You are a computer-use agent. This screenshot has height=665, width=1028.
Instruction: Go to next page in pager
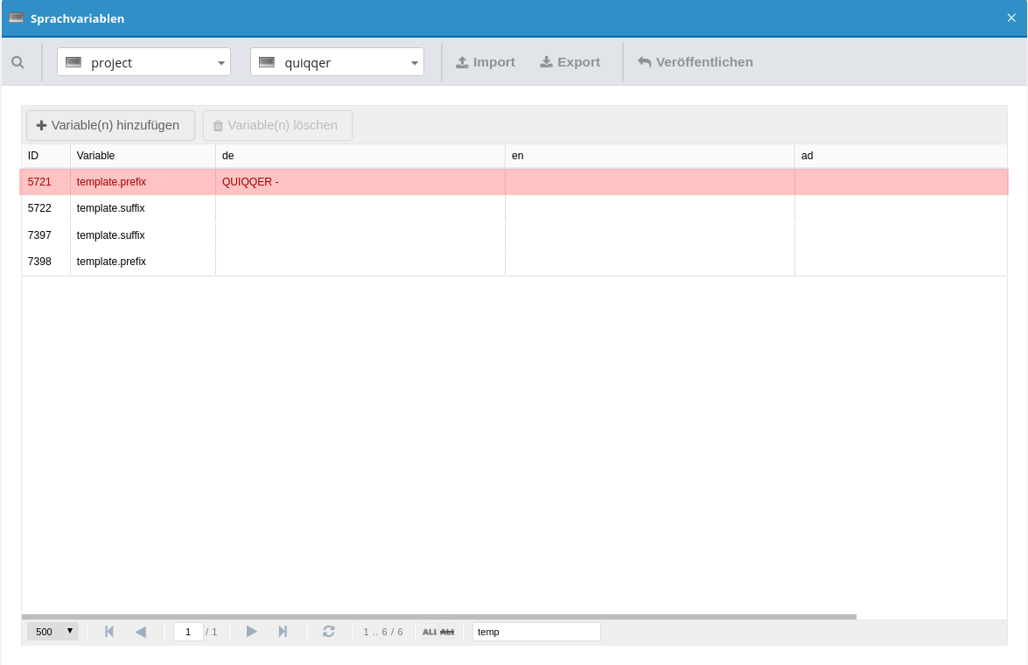click(252, 632)
